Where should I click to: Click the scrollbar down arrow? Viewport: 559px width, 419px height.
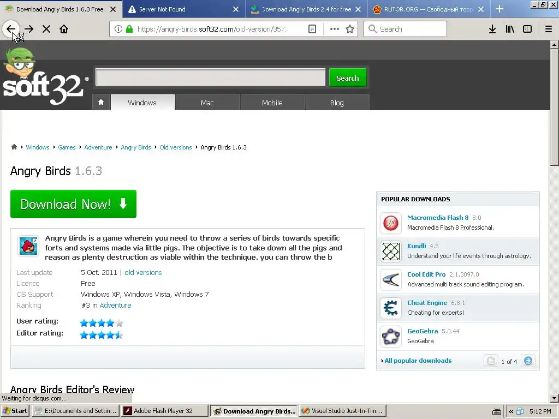(x=554, y=398)
